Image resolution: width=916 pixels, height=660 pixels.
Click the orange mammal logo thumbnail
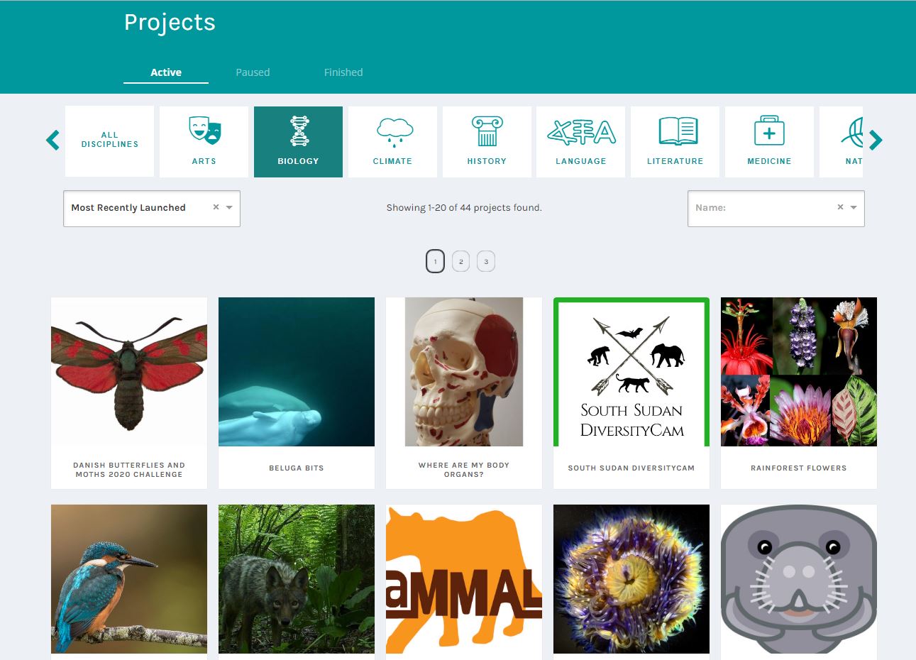(464, 579)
